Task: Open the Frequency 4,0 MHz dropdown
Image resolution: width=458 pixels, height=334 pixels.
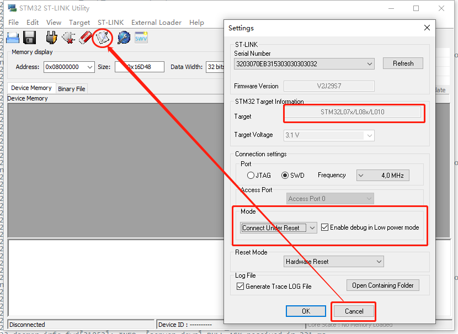Action: tap(382, 176)
